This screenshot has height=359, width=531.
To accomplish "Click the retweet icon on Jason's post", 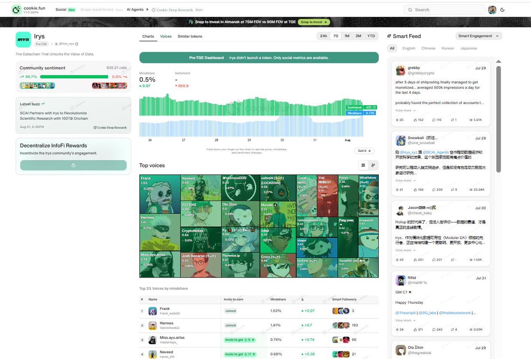I will click(452, 260).
